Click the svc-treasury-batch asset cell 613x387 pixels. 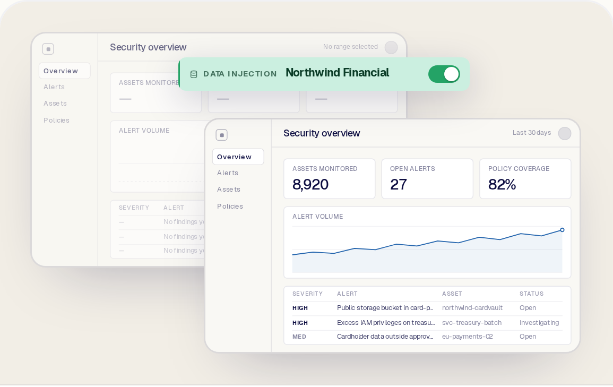click(472, 323)
